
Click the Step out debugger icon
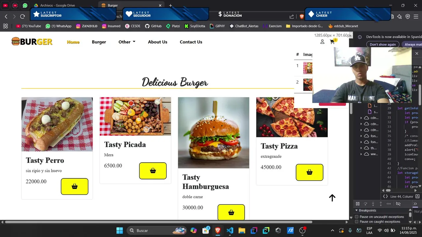tap(380, 204)
